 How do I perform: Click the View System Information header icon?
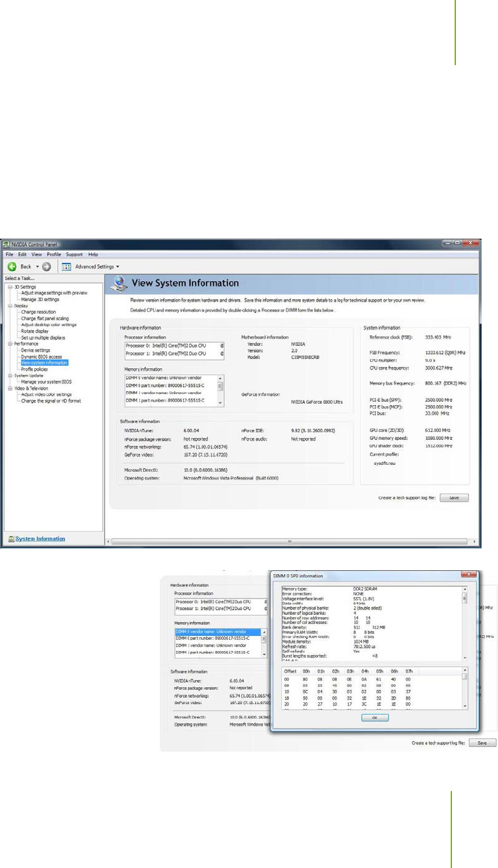point(120,283)
